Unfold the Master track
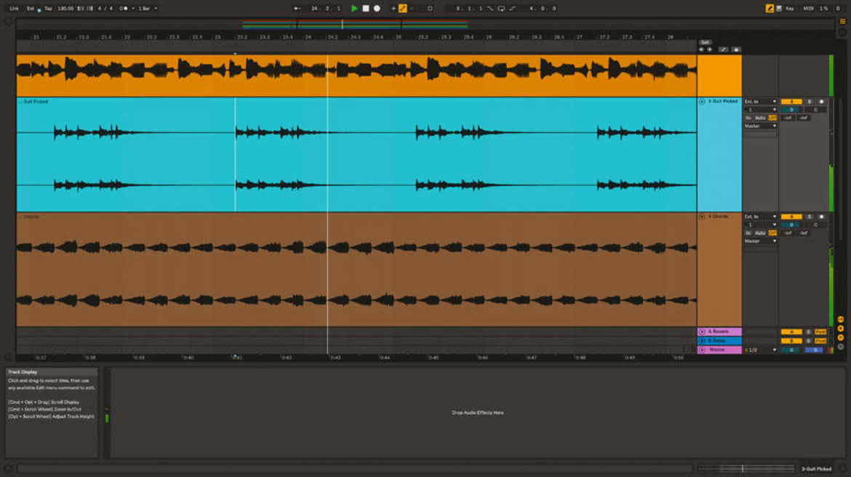Screen dimensions: 851x477 [702, 350]
